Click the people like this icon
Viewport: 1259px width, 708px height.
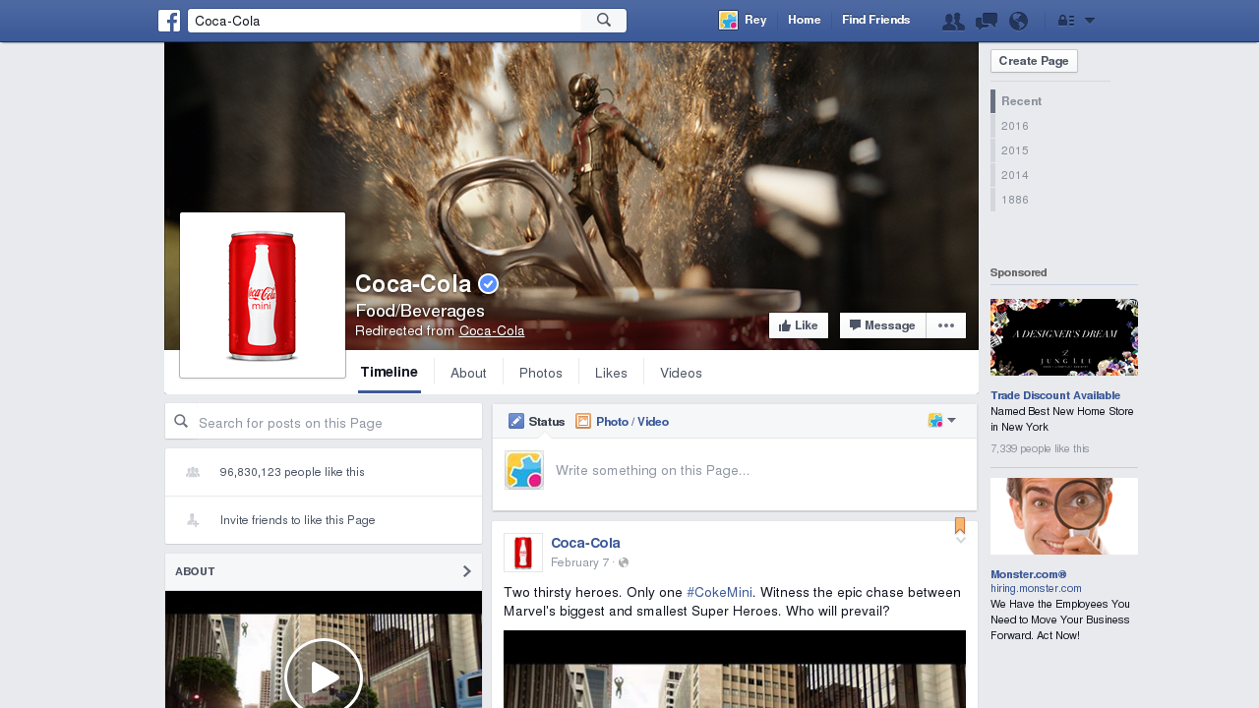[193, 473]
